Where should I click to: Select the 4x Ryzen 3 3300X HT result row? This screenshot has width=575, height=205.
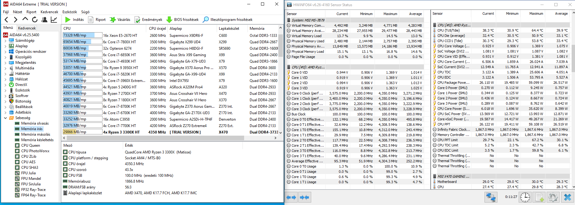[x=170, y=132]
